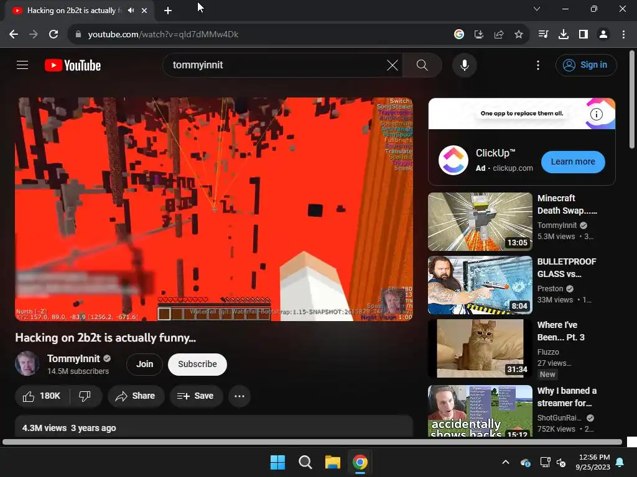Open TommyInnit channel name link
Screen dimensions: 637x477
pos(73,358)
